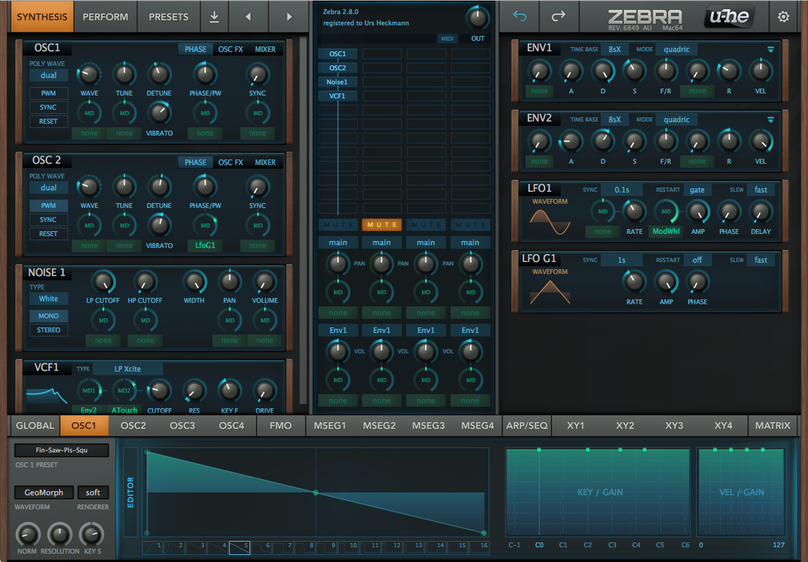
Task: Go to the previous preset arrow
Action: pyautogui.click(x=248, y=16)
